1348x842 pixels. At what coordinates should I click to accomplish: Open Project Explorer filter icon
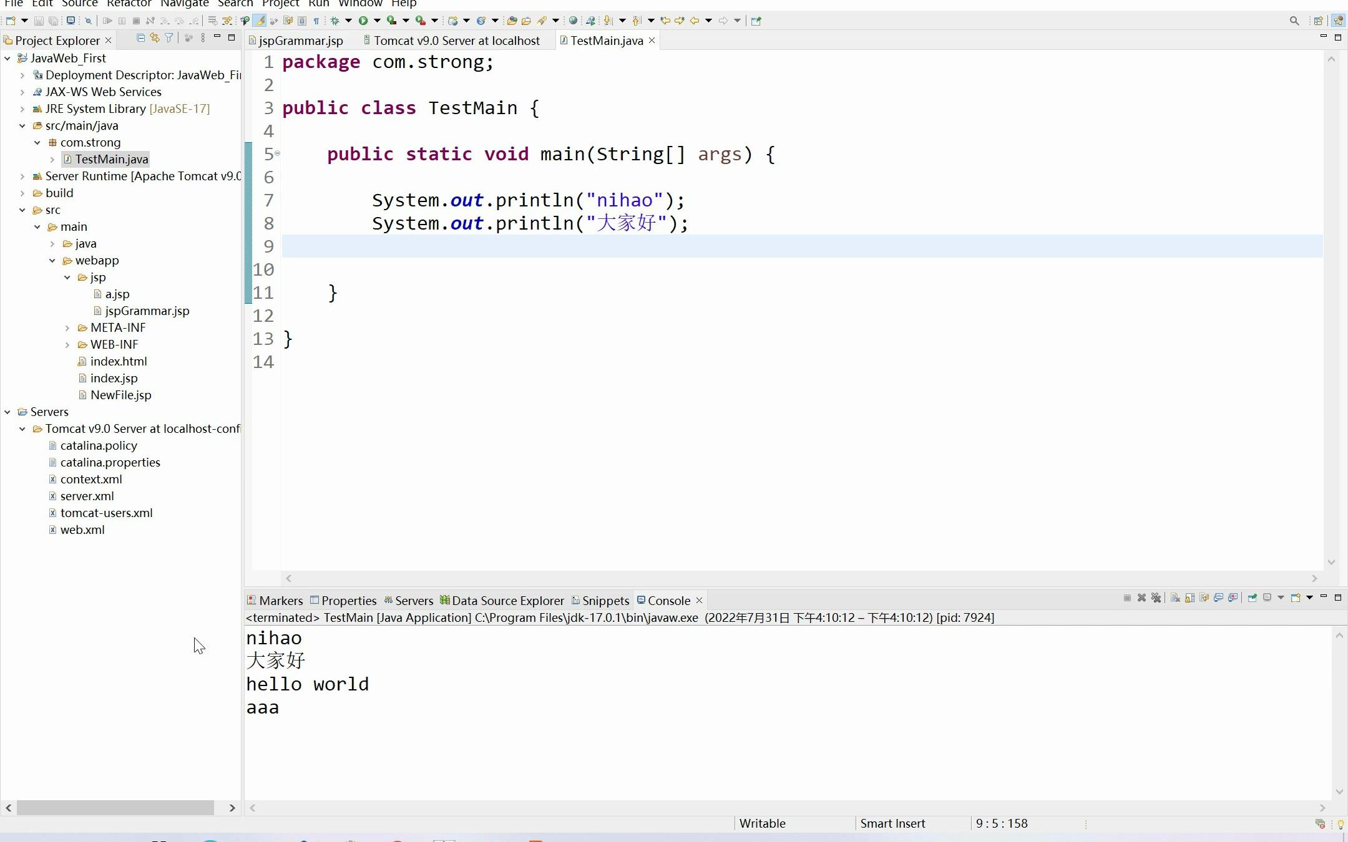point(169,38)
